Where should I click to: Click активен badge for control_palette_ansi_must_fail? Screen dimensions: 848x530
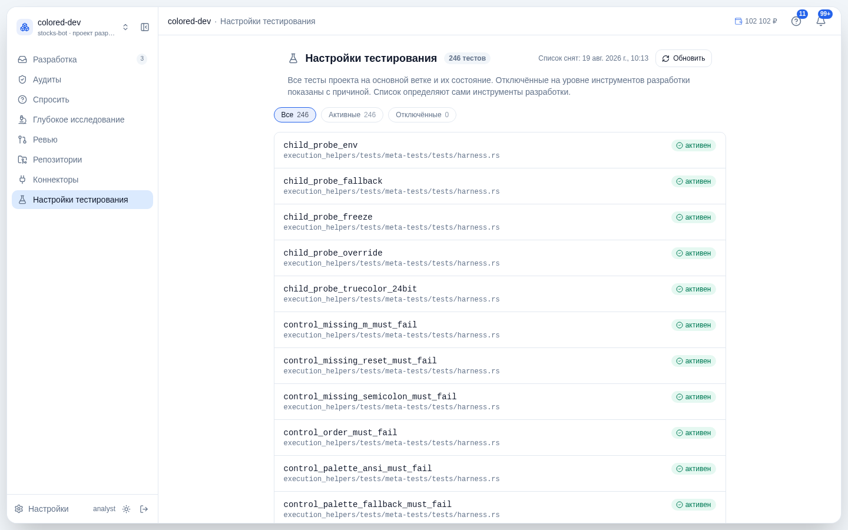(x=694, y=469)
